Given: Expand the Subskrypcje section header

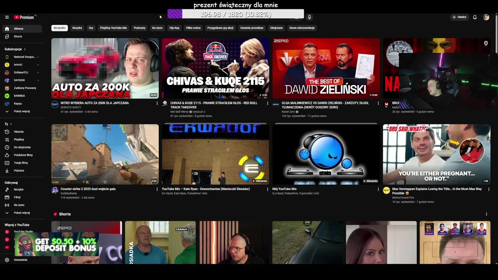Looking at the screenshot, I should point(15,49).
